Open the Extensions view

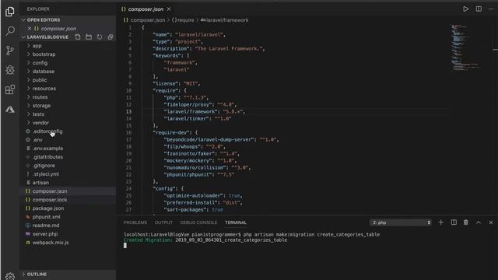(10, 89)
